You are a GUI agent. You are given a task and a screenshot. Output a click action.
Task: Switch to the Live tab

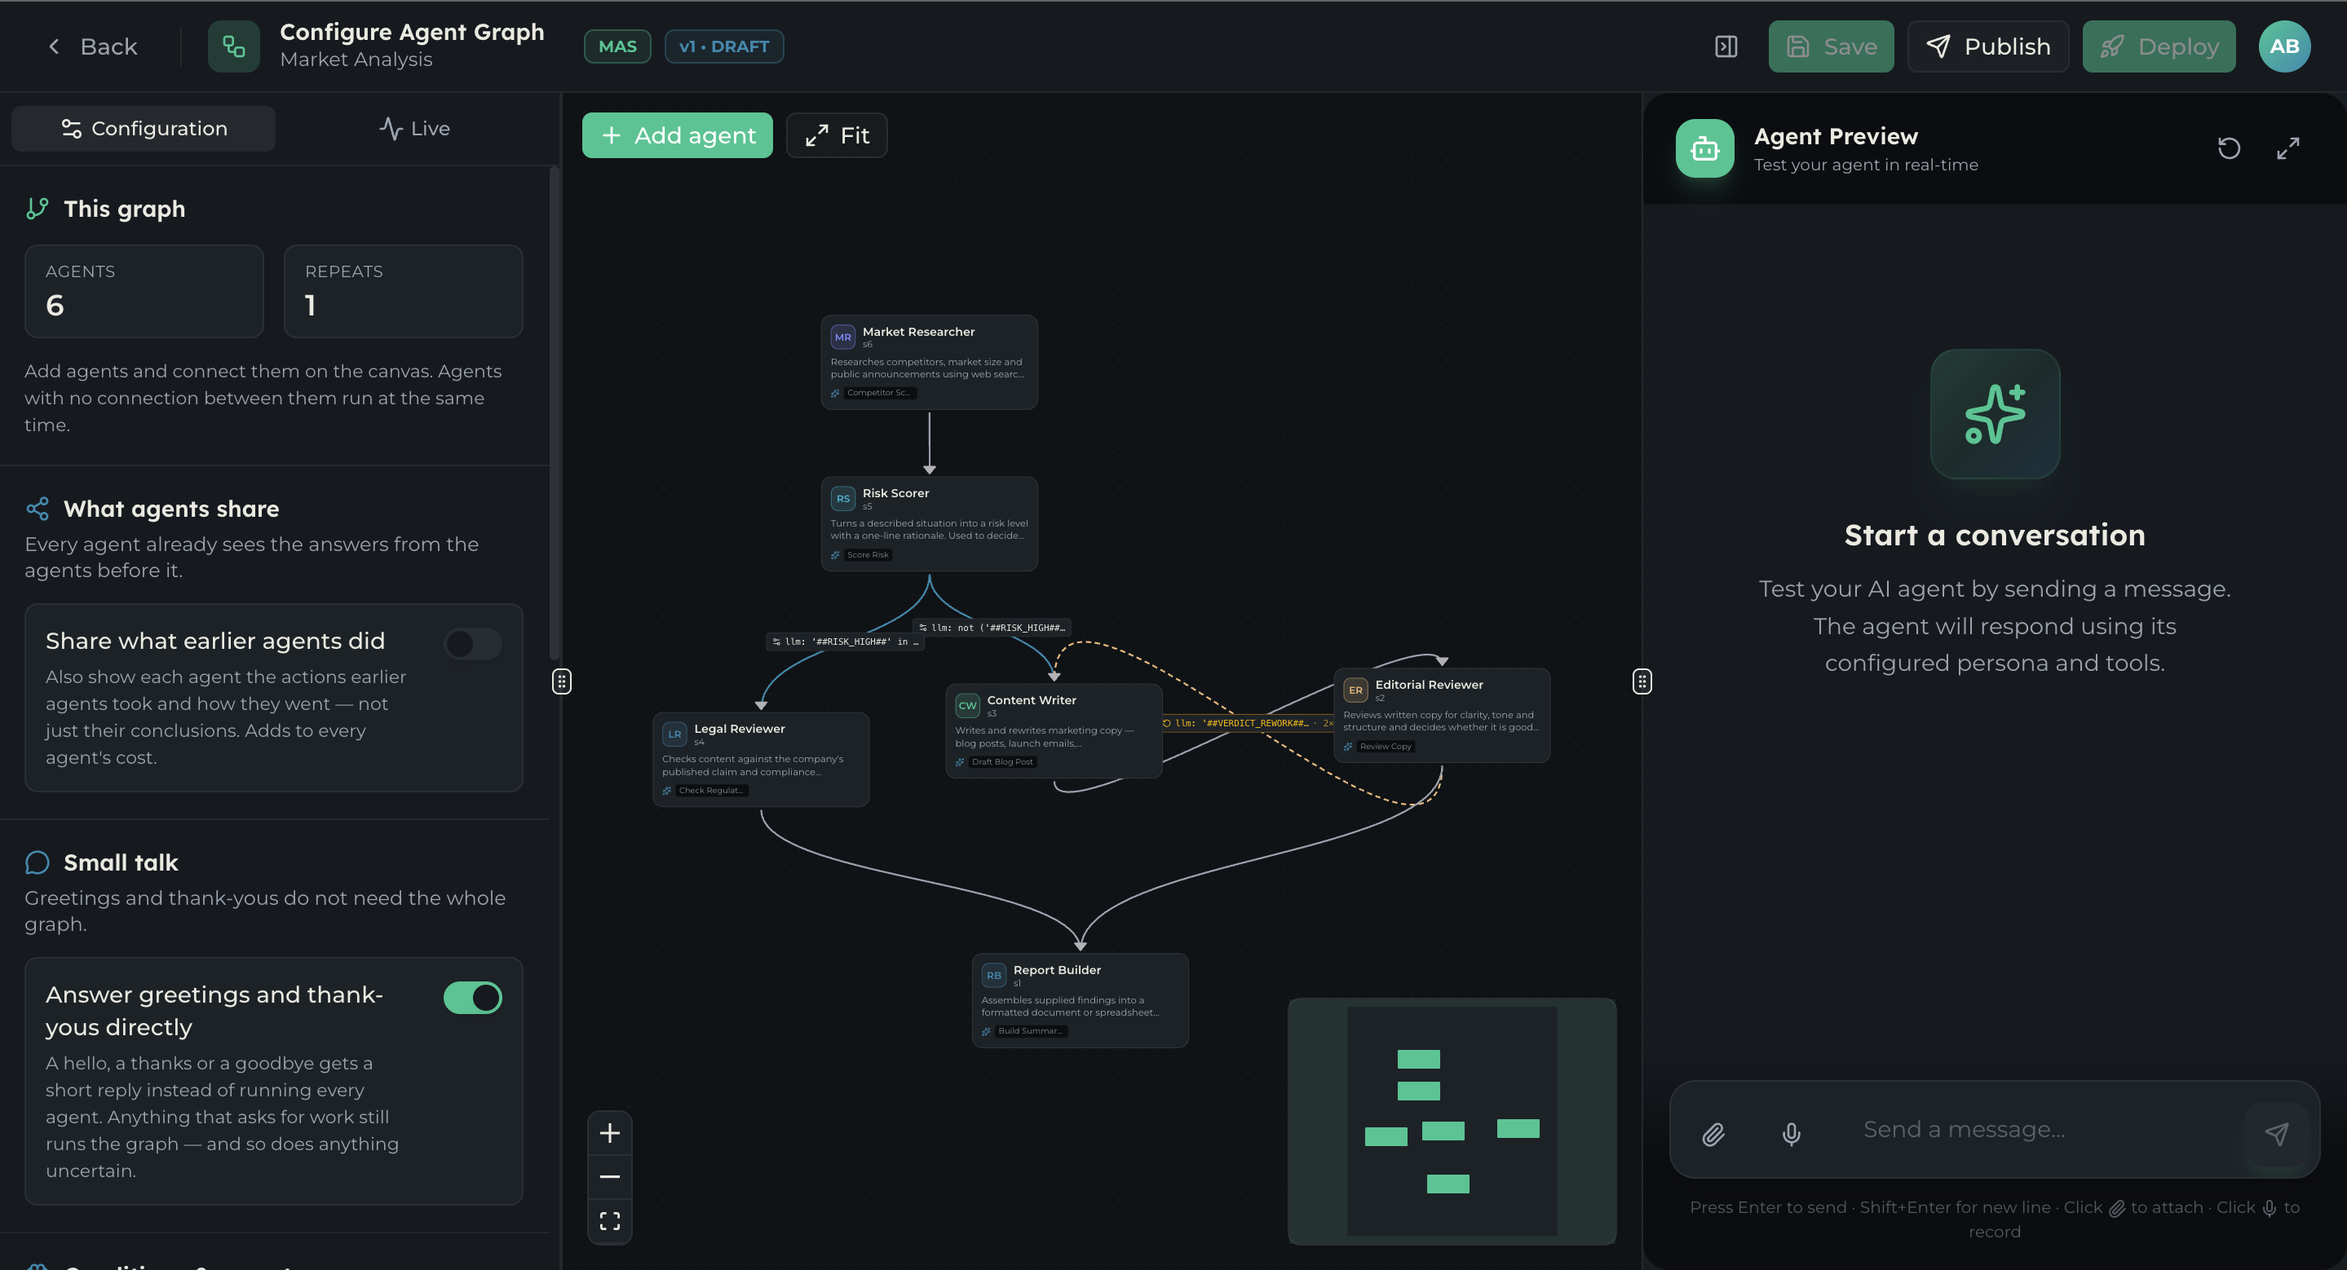(x=414, y=128)
